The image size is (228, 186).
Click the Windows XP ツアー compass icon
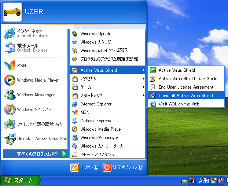[10, 109]
